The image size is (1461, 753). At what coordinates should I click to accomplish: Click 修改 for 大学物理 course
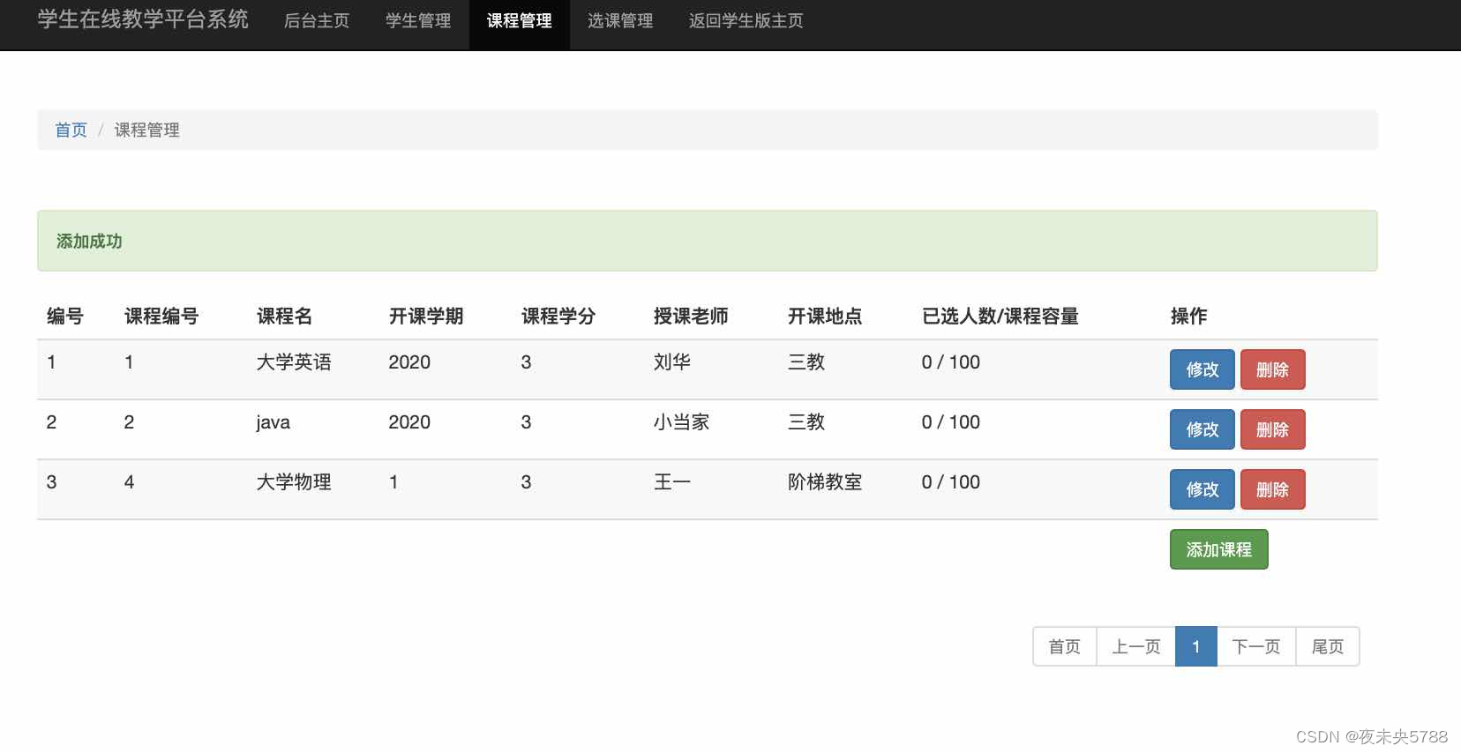[x=1203, y=489]
